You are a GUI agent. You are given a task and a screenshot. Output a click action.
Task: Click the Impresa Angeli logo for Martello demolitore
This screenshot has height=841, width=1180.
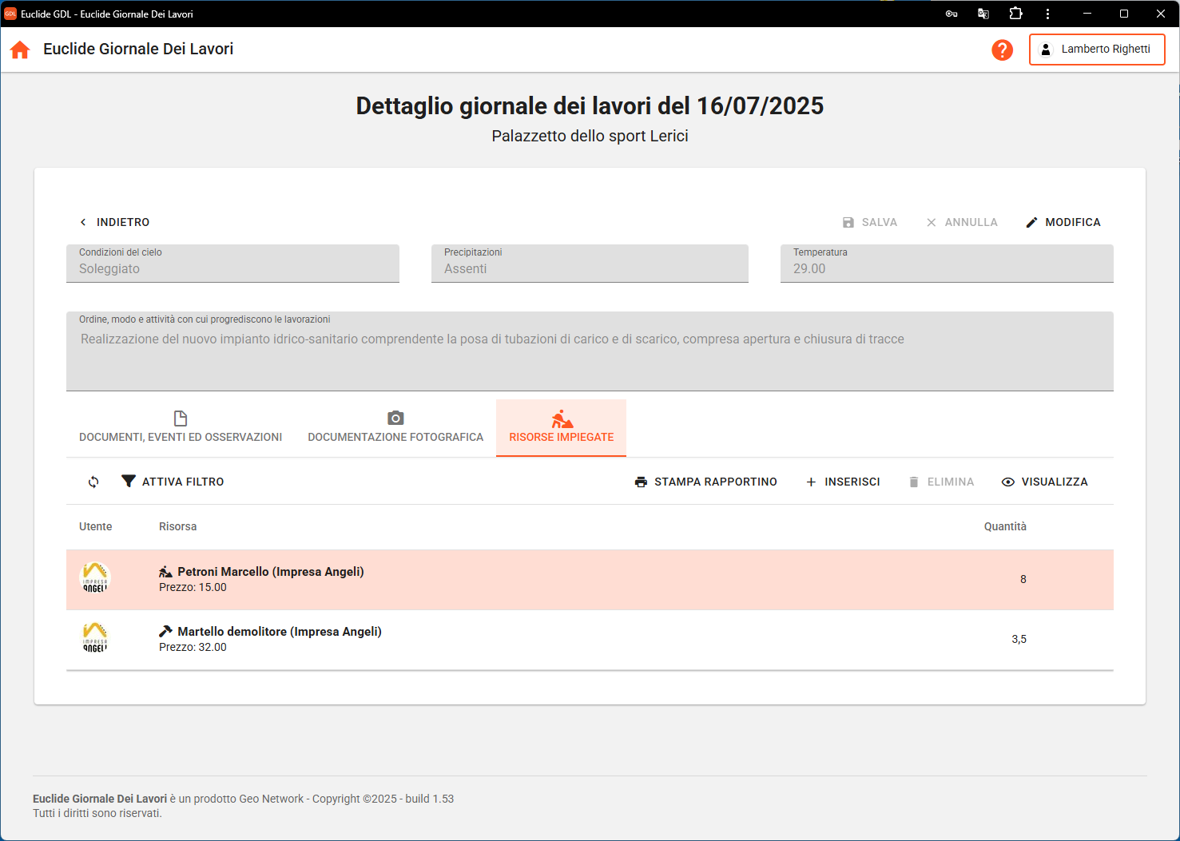[x=95, y=638]
